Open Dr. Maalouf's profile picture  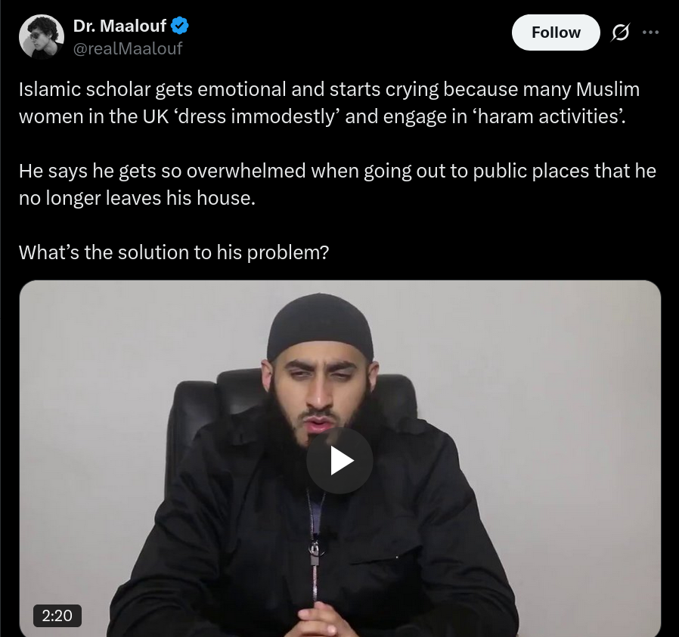[x=41, y=37]
